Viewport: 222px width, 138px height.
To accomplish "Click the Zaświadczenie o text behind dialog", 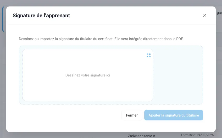I will click(x=141, y=136).
